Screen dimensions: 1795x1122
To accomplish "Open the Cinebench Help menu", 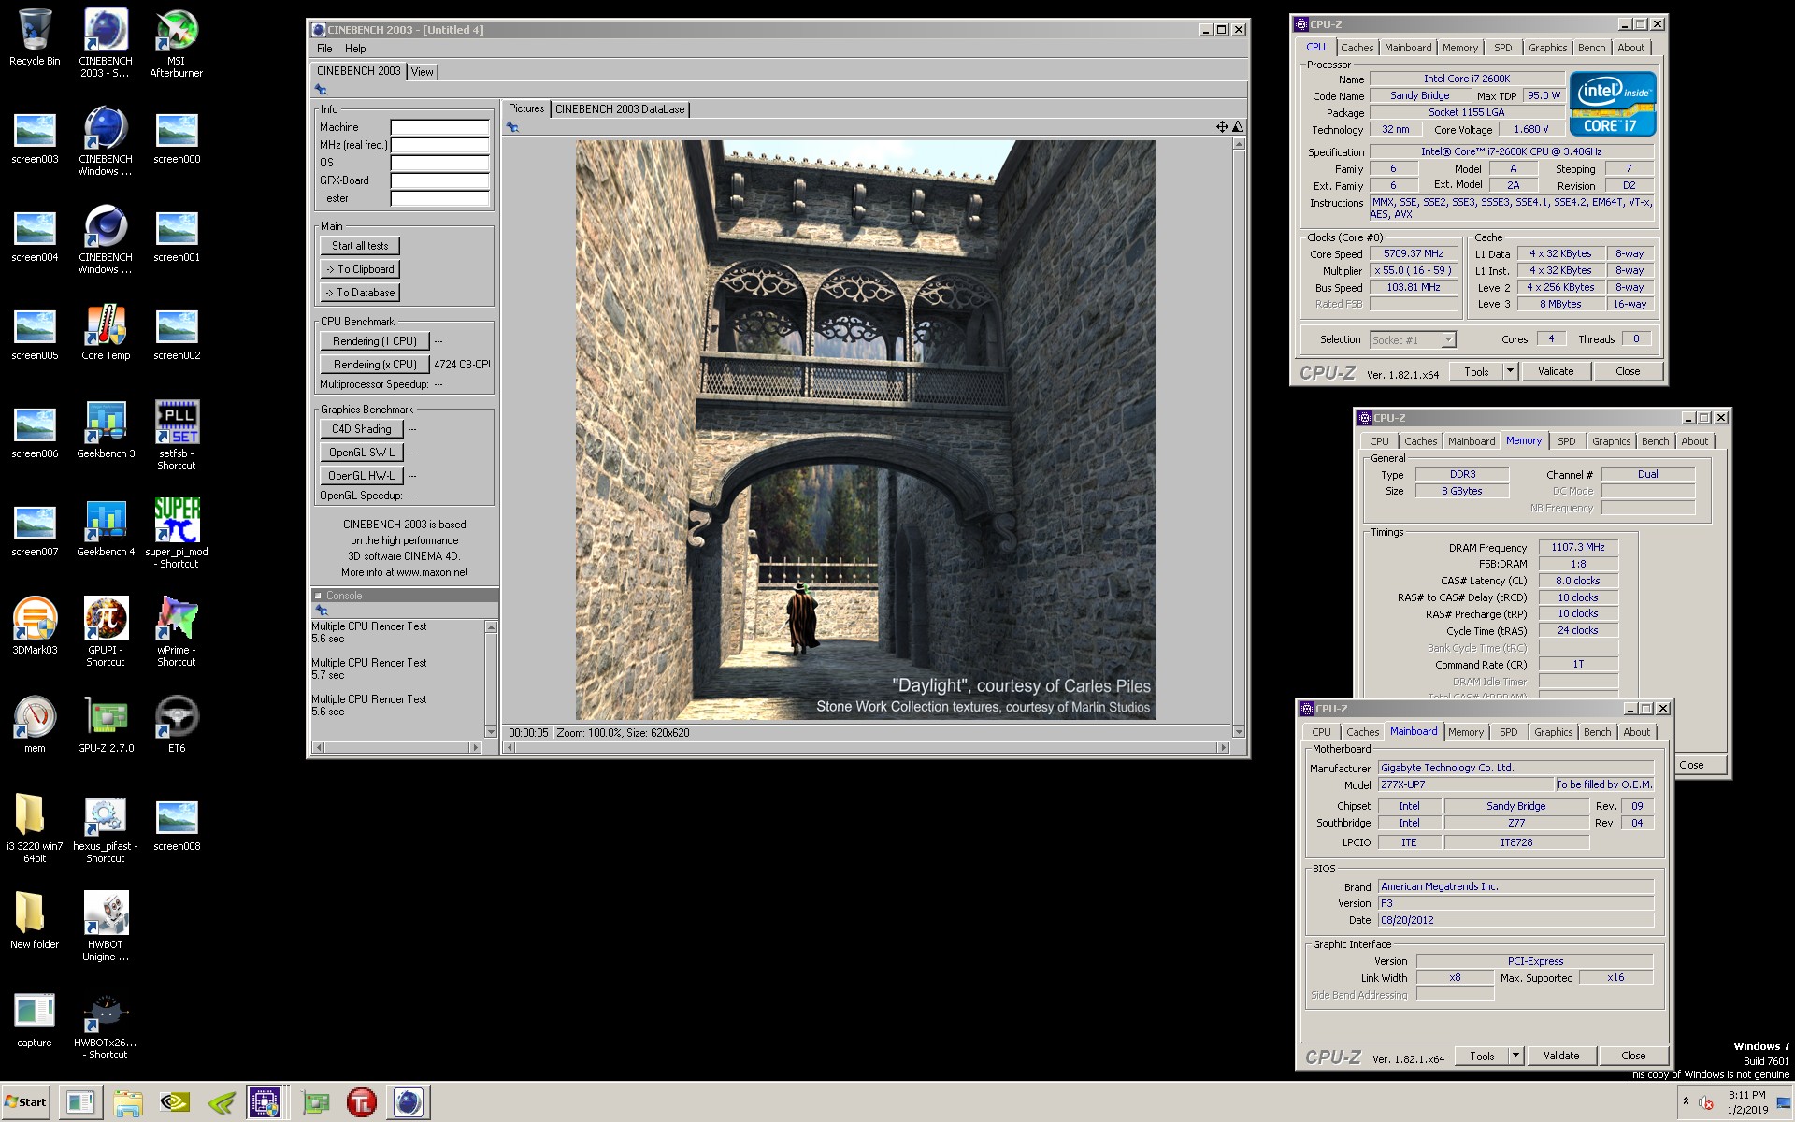I will (x=355, y=49).
